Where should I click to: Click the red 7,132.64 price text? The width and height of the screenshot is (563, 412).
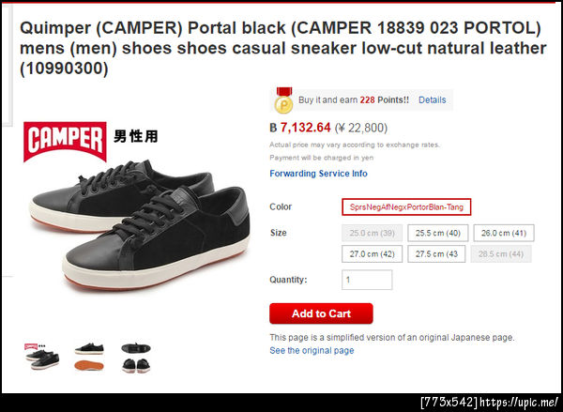tap(305, 128)
